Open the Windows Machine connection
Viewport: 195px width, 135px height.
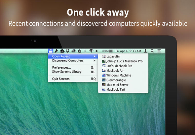(x=123, y=75)
